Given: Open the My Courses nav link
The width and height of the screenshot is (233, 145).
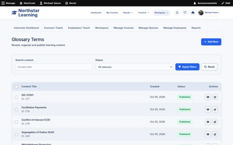Looking at the screenshot, I should click(112, 13).
